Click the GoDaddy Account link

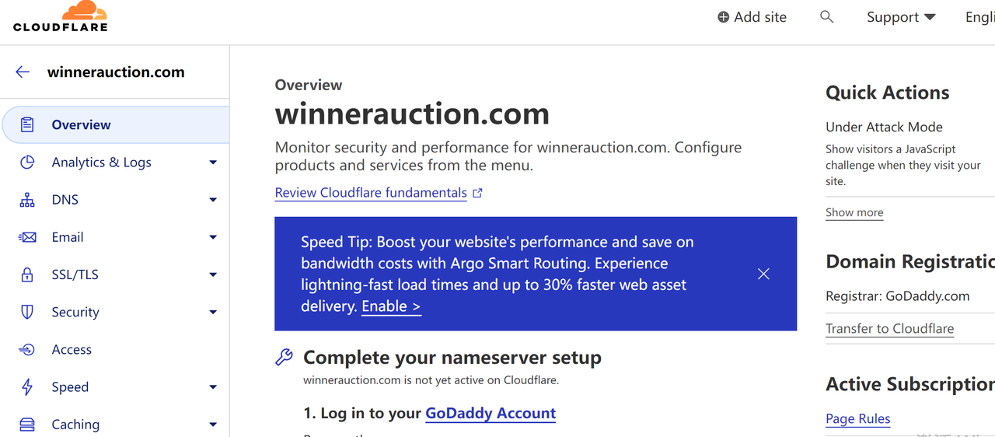click(x=491, y=413)
